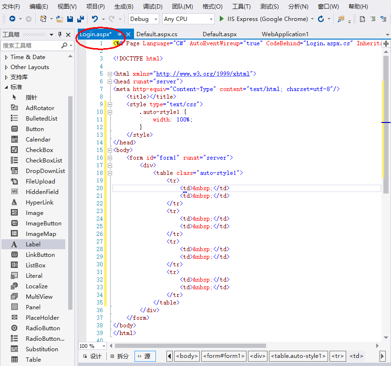Screen dimensions: 391x366
Task: Select the CheckBox control in toolbox
Action: (x=39, y=150)
